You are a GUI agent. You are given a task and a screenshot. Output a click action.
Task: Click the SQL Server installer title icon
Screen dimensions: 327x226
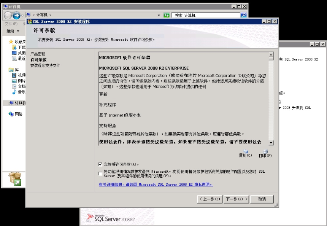[30, 21]
